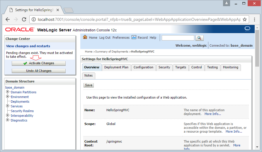Click More Info link for Name field

[x=213, y=114]
